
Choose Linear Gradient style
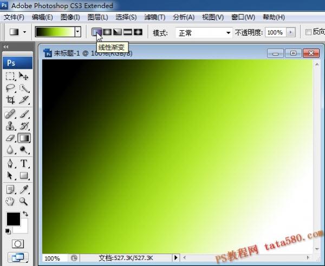click(x=96, y=32)
